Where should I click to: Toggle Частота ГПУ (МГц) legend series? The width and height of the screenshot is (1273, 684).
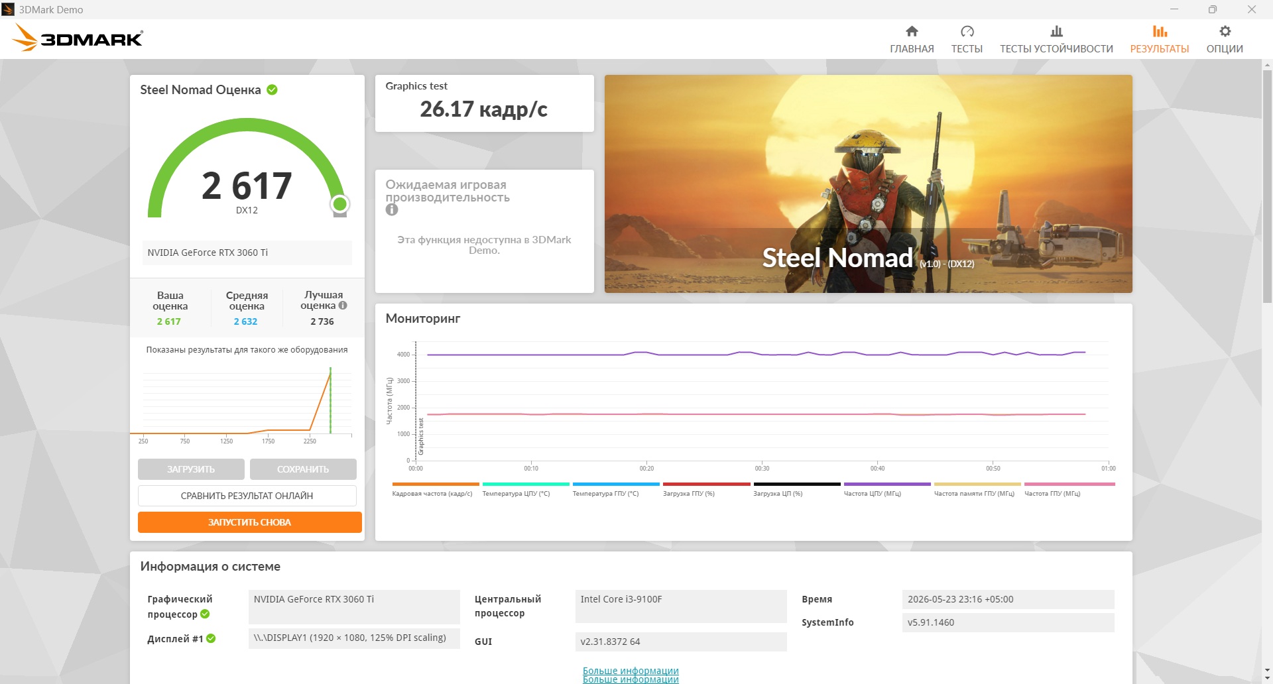pos(1069,489)
